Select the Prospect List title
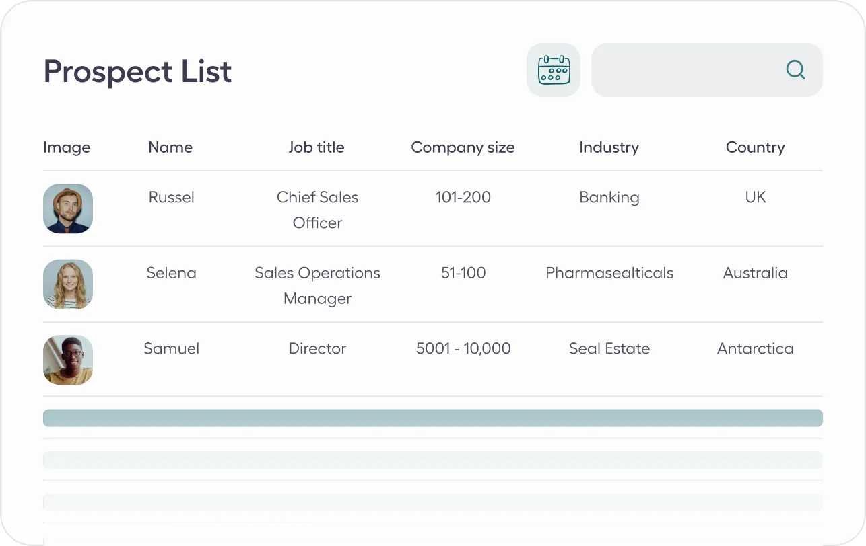This screenshot has height=546, width=866. click(137, 71)
